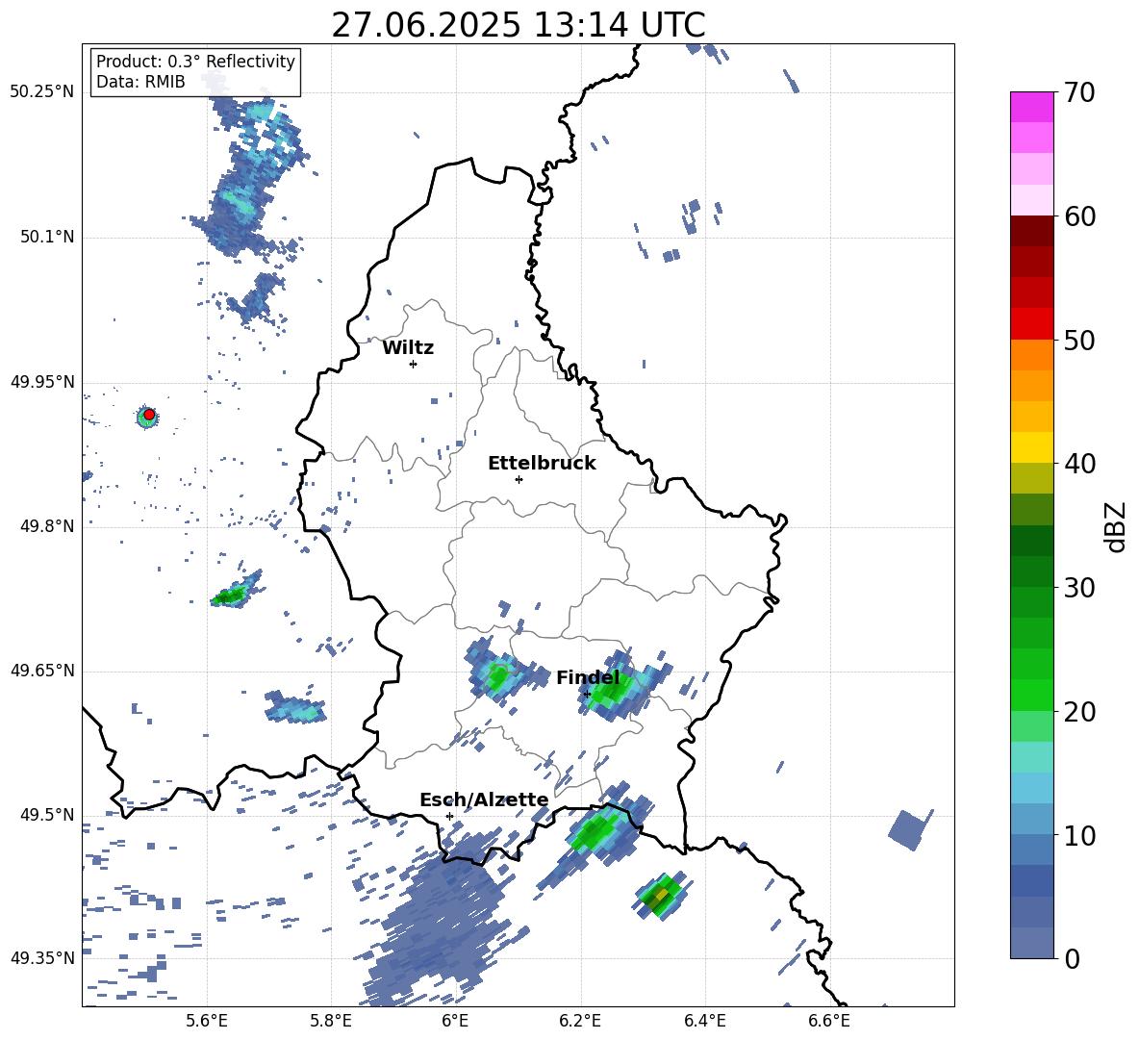
Task: Click the 6.6°E longitude tick label
Action: (829, 1021)
